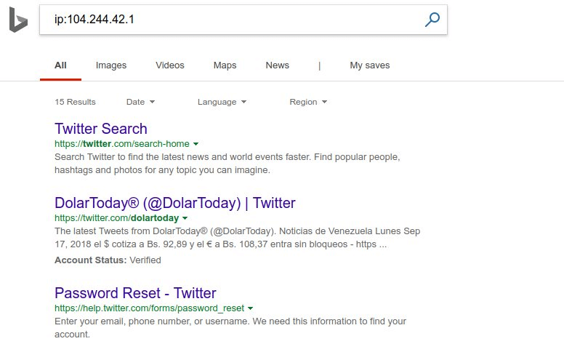Click the search query input field
Screen dimensions: 564x352
tap(233, 20)
